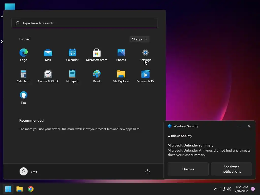Select the blue desktop icon at top-left

pyautogui.click(x=10, y=6)
